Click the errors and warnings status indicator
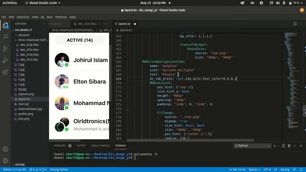306x172 pixels. (38, 170)
